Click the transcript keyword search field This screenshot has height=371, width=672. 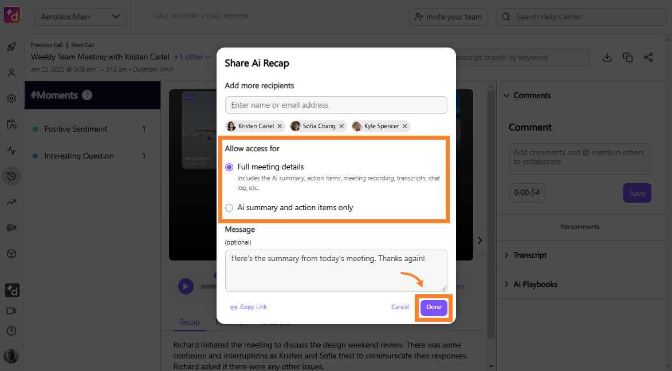(522, 57)
